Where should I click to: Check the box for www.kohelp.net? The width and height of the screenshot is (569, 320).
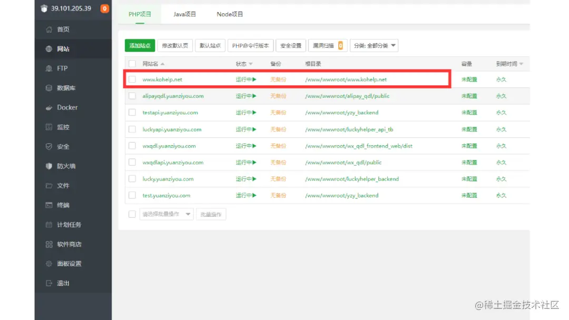point(132,79)
